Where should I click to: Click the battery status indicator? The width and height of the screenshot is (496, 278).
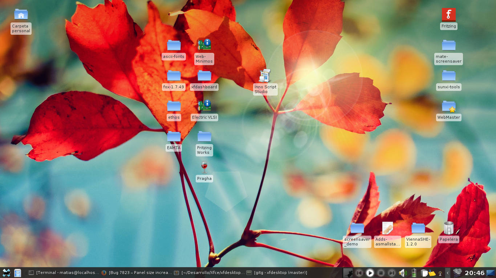[414, 273]
